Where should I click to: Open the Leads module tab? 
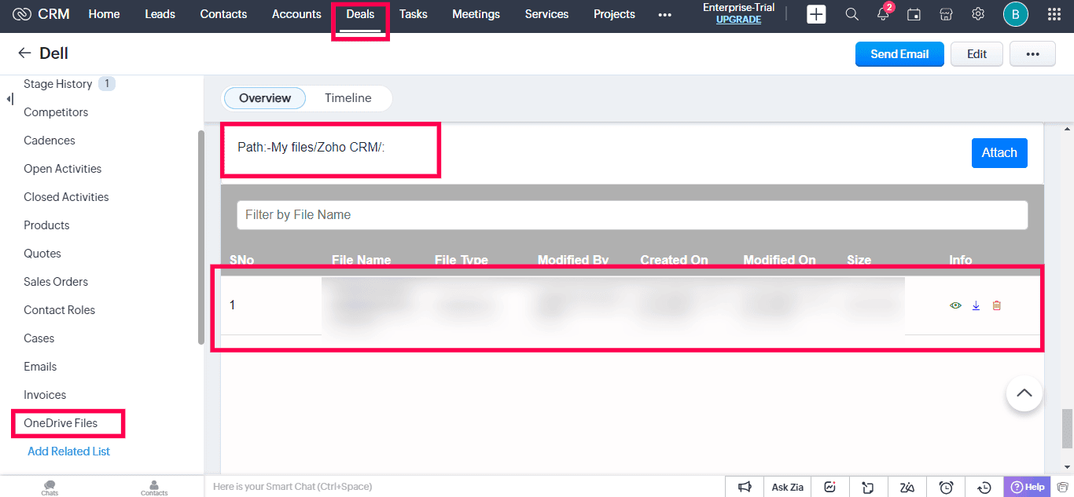[x=160, y=14]
